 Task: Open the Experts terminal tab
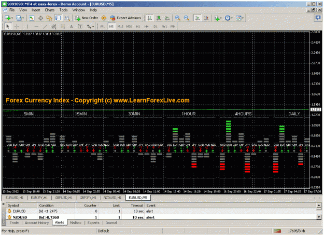click(x=93, y=223)
